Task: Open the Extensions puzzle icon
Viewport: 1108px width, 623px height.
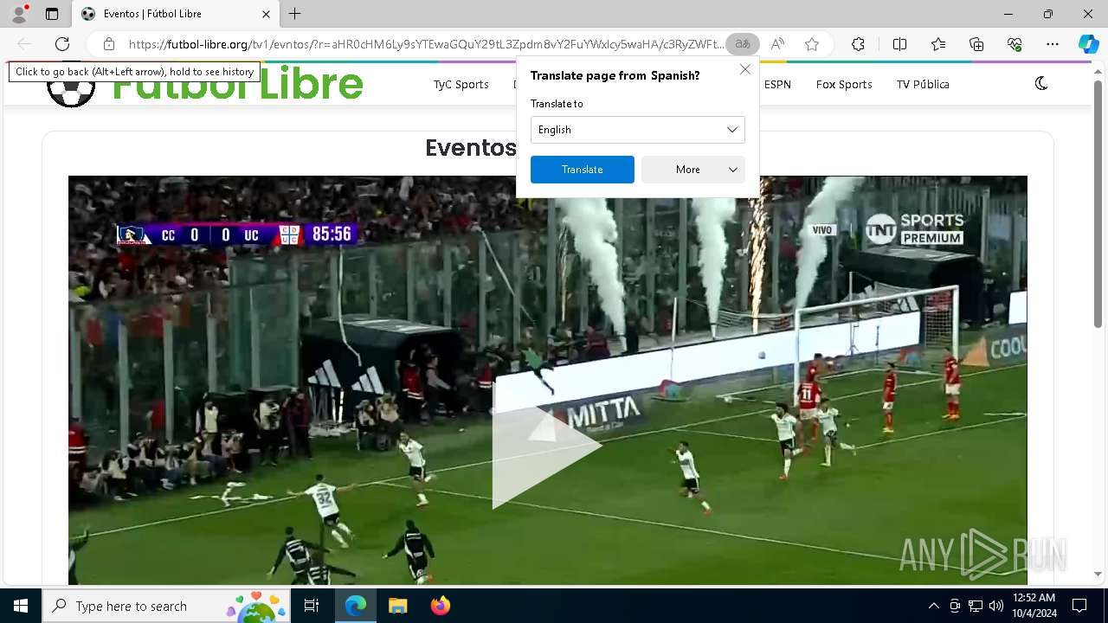Action: [858, 44]
